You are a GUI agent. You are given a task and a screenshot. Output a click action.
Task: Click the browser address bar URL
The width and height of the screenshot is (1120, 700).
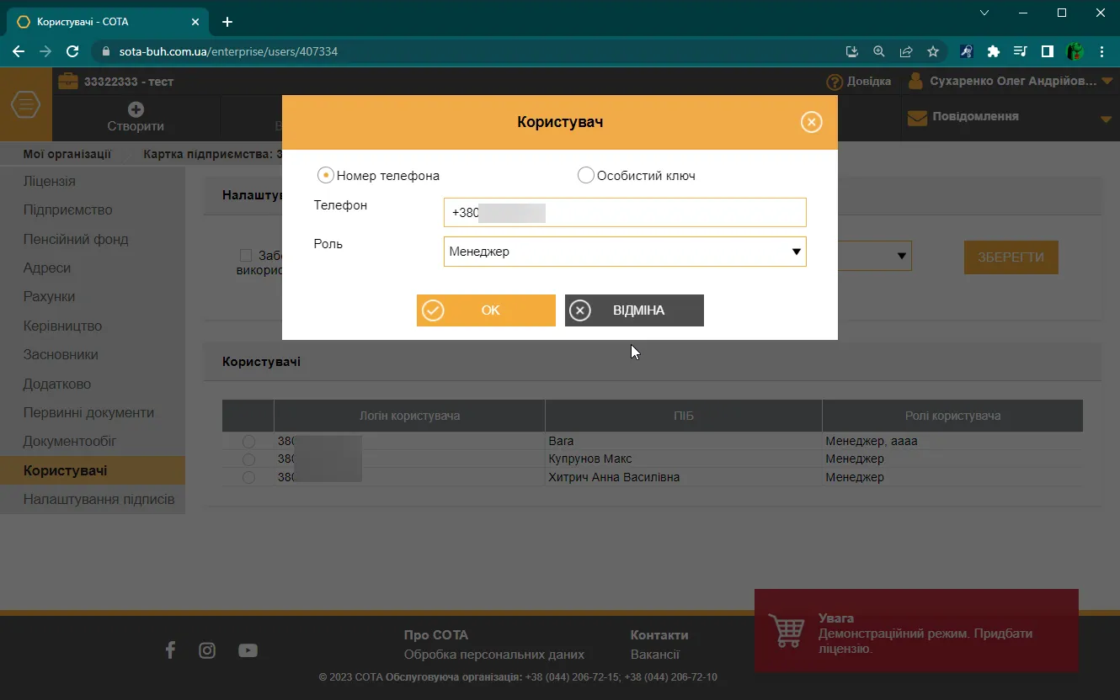tap(229, 51)
